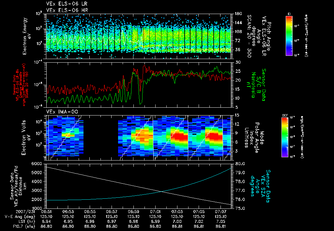Click the 'F10.7 (sfu)' row label

23,226
